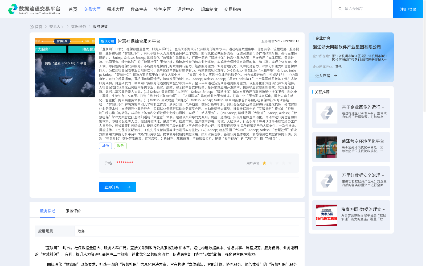Open 特色专区 menu item

(x=162, y=9)
